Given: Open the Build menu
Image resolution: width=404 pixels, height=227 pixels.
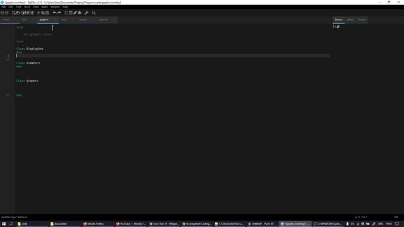Looking at the screenshot, I should pyautogui.click(x=45, y=7).
